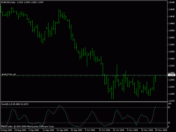Click the 1.4050 price scale value
Viewport: 176px width, 132px height.
coord(171,37)
